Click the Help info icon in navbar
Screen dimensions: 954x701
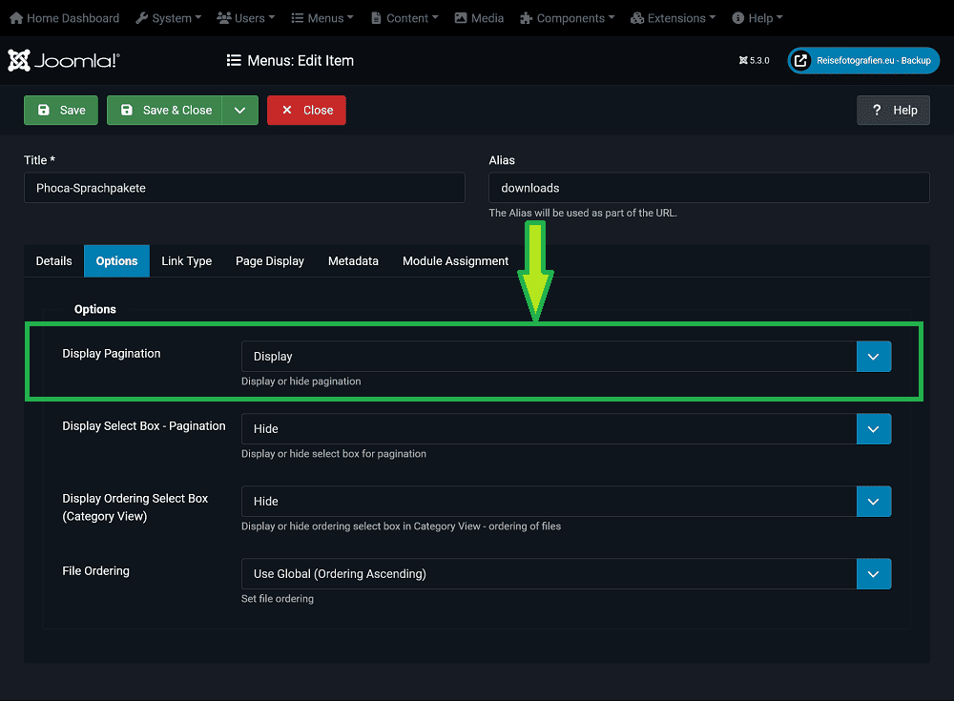(x=738, y=18)
